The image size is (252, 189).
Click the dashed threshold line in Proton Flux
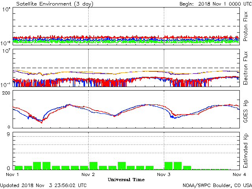click(126, 26)
